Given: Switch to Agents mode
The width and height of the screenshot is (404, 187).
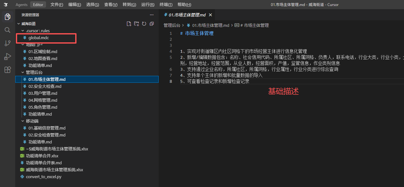Looking at the screenshot, I should [x=22, y=5].
